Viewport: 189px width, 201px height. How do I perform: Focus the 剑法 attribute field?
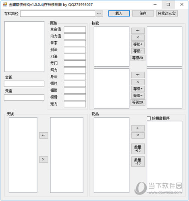[75, 50]
